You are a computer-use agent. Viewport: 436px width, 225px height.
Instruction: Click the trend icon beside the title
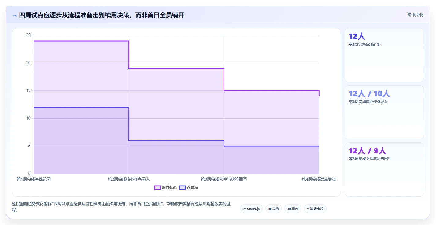click(14, 15)
